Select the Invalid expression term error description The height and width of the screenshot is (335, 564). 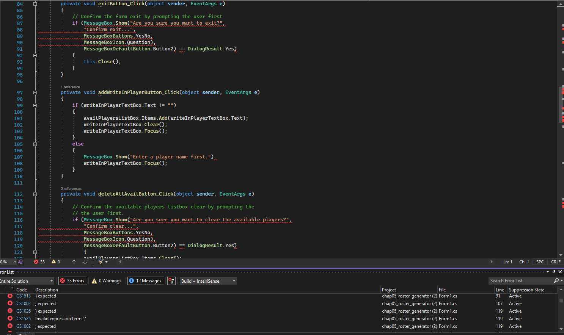tap(60, 319)
